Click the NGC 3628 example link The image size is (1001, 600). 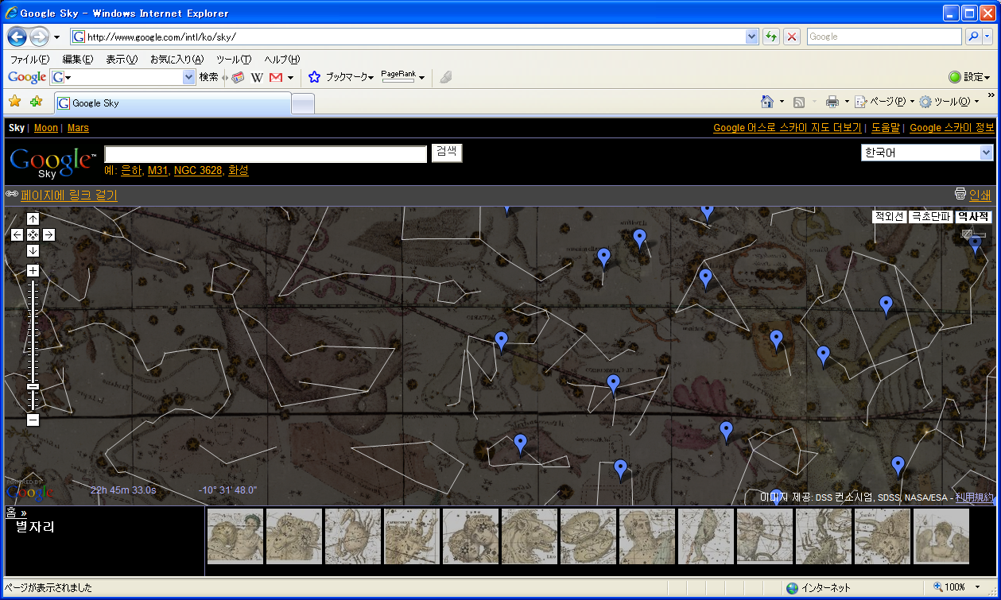198,171
